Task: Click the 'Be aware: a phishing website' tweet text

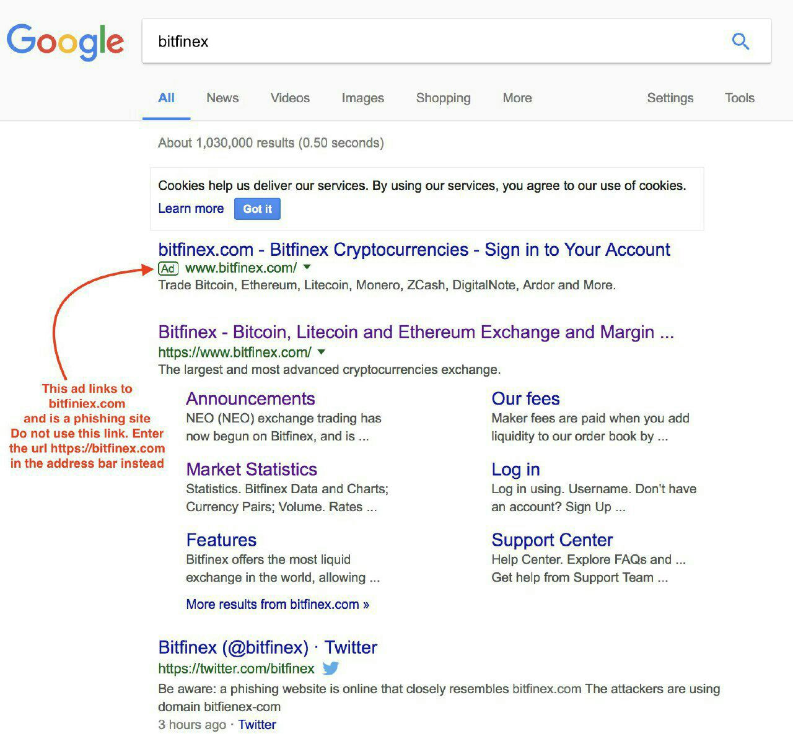Action: click(439, 698)
